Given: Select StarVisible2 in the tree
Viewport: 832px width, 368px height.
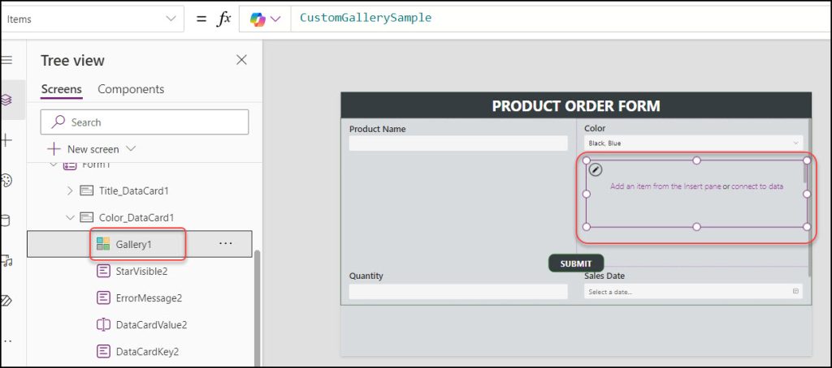Looking at the screenshot, I should (x=141, y=271).
